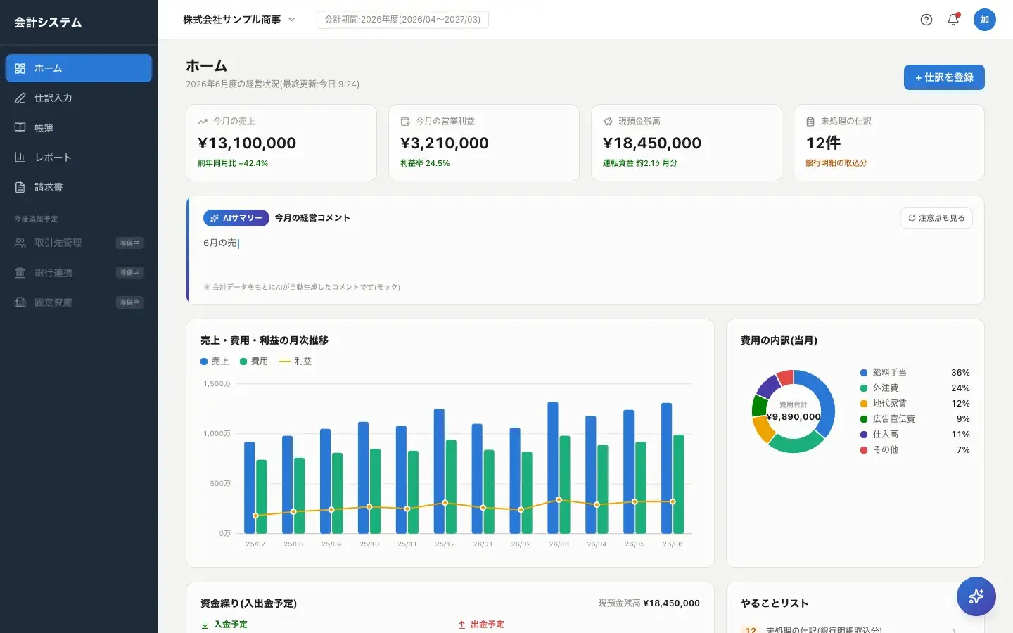Click the その他 legend row

(x=915, y=450)
